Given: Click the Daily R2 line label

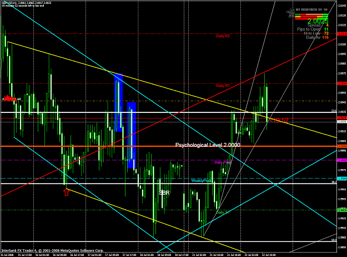Looking at the screenshot, I should (223, 36).
